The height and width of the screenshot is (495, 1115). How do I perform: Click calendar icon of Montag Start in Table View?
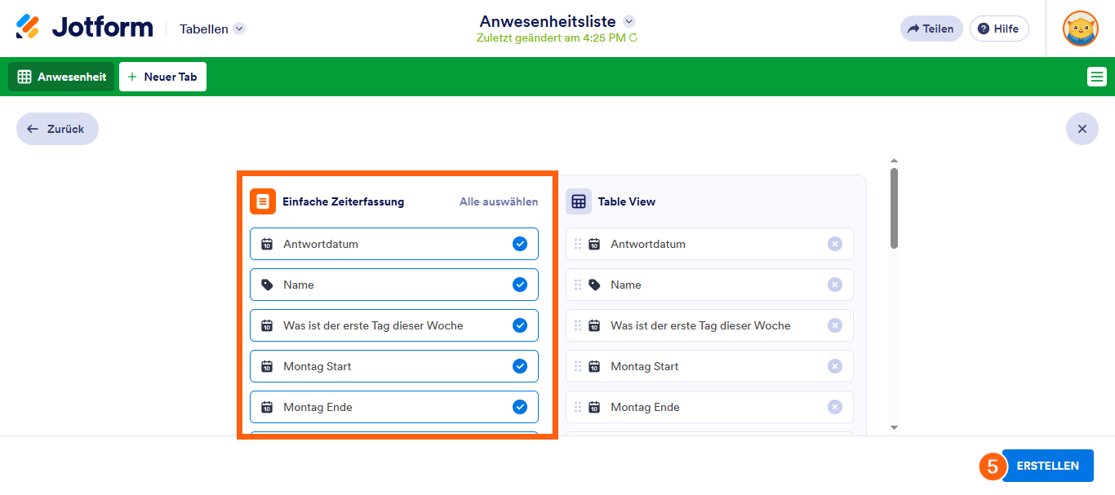[x=594, y=366]
